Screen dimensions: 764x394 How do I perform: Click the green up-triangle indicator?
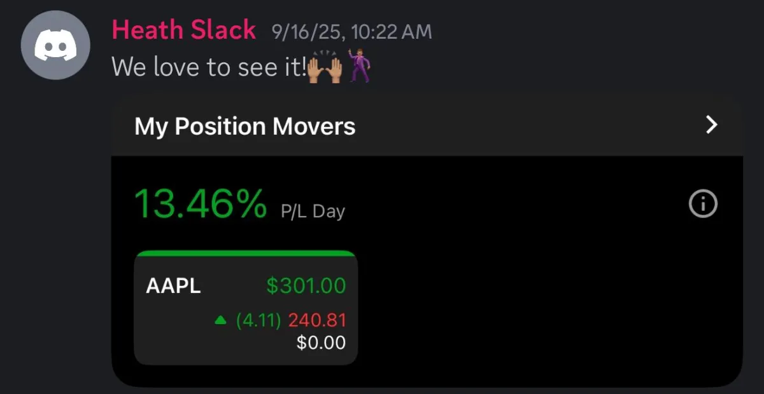[x=220, y=321]
